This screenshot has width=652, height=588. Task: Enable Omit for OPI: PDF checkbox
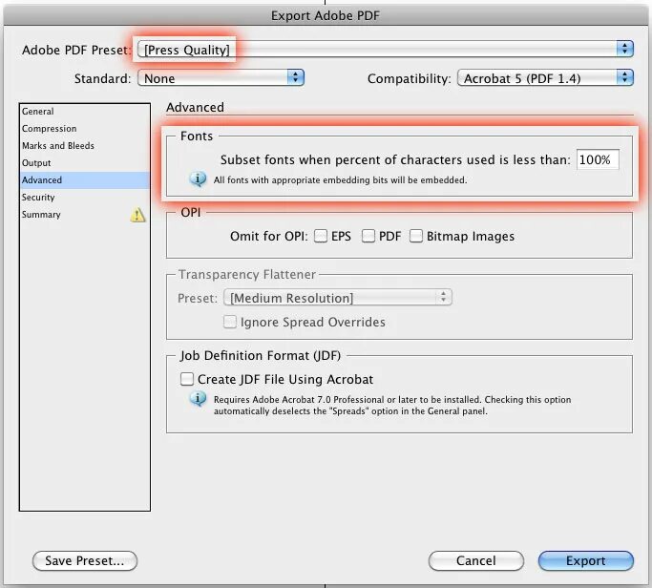click(x=368, y=236)
